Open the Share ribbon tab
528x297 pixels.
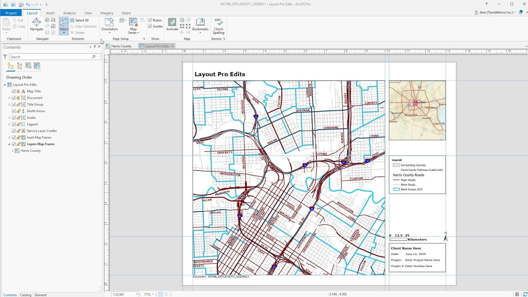coord(126,13)
